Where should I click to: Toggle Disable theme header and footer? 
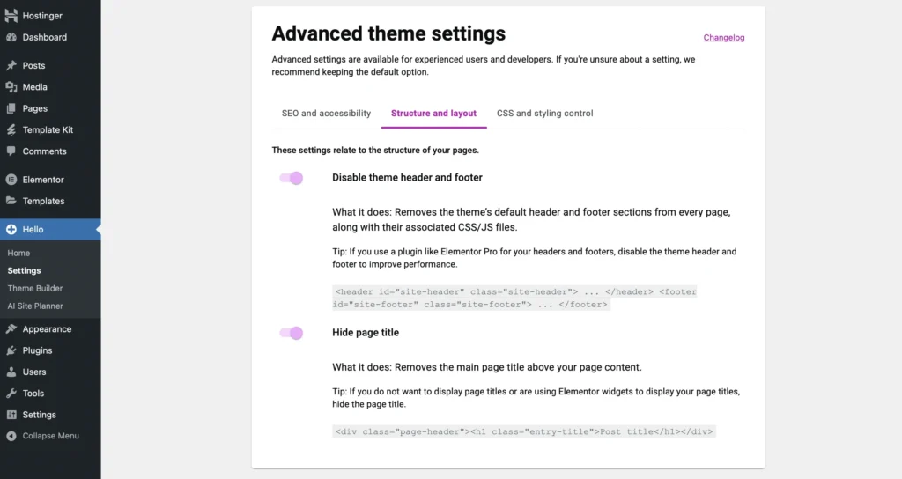point(292,178)
